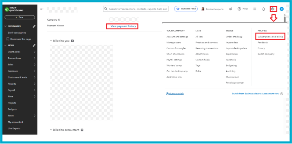The image size is (292, 144).
Task: Expand the Expenses submenu
Action: (35, 71)
